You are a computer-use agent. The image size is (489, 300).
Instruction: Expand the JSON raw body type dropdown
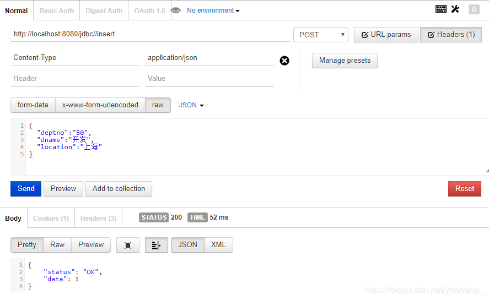pos(191,105)
